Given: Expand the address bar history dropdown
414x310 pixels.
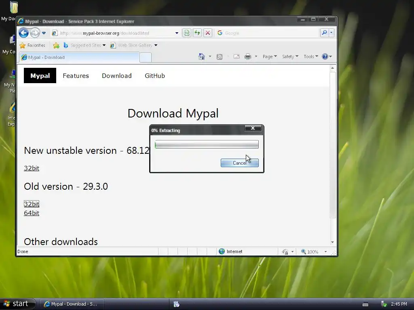Looking at the screenshot, I should coord(177,33).
